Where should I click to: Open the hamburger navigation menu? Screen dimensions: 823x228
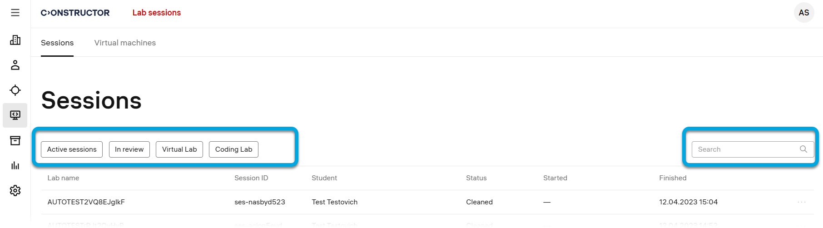pyautogui.click(x=15, y=13)
